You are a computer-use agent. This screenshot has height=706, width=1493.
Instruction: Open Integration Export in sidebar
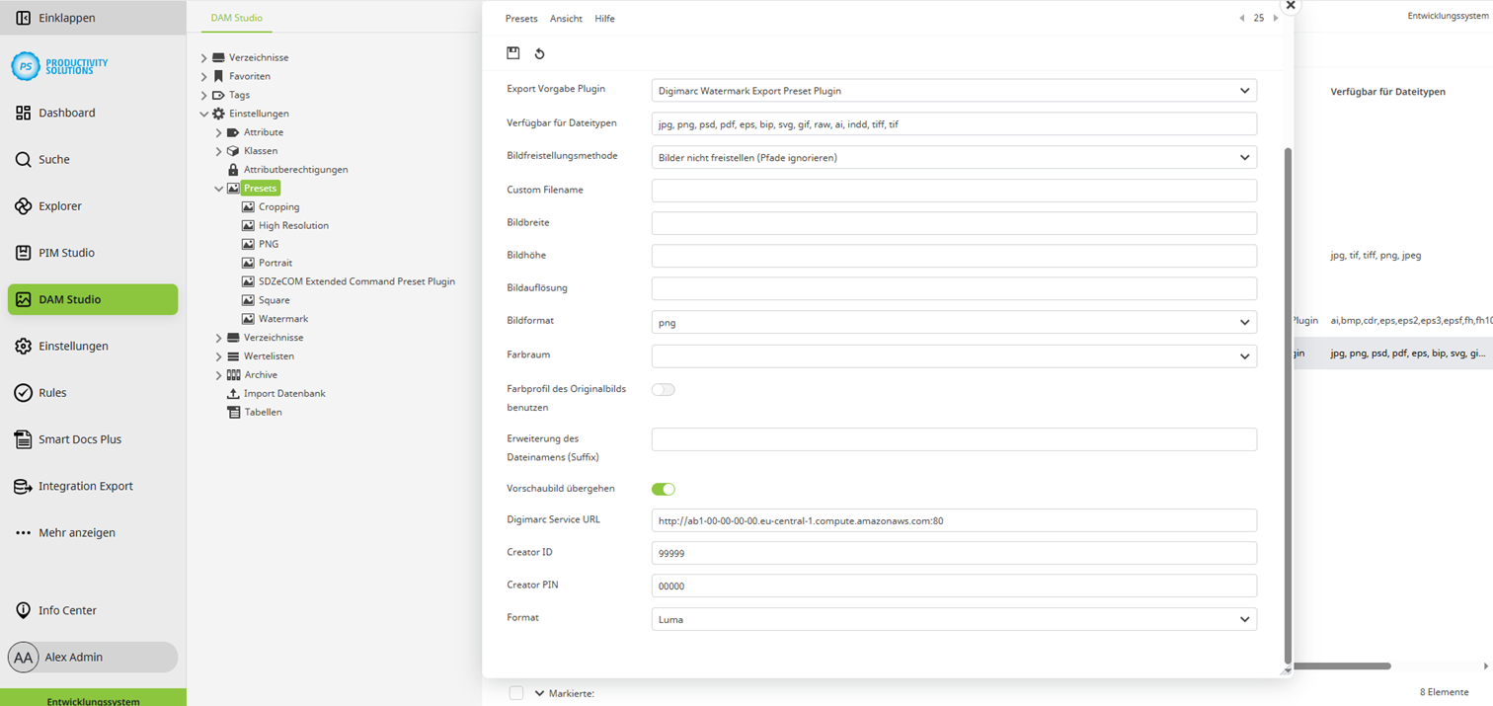click(x=85, y=486)
